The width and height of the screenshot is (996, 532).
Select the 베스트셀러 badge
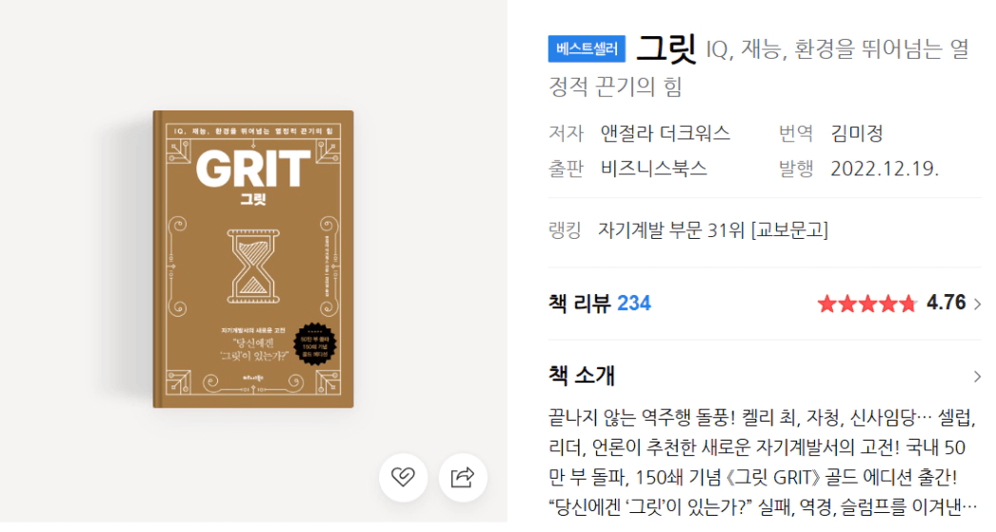pos(587,49)
